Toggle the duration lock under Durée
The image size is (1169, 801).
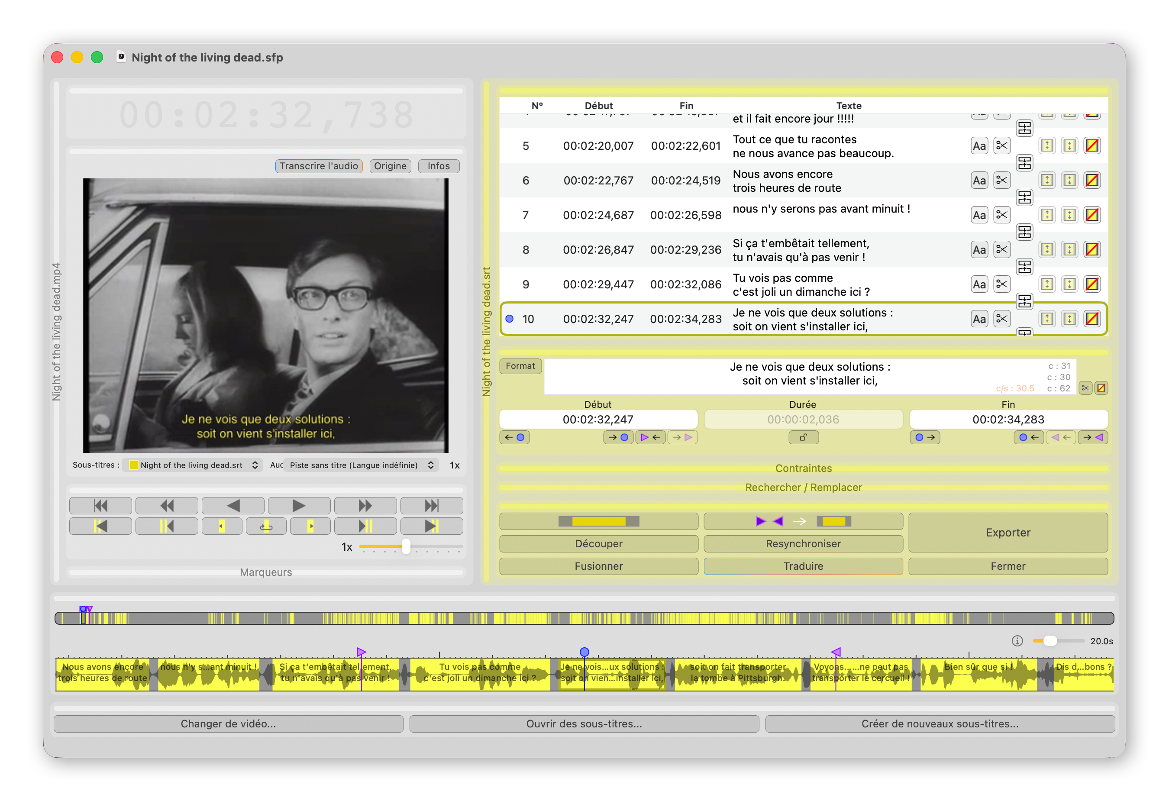tap(803, 437)
